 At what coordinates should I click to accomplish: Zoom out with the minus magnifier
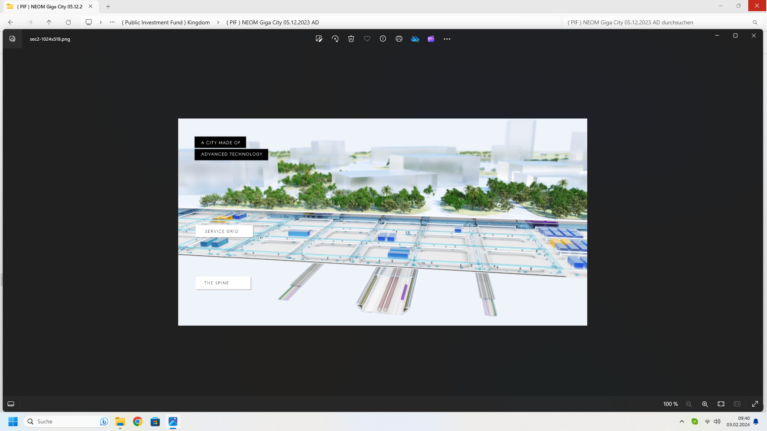[x=689, y=404]
